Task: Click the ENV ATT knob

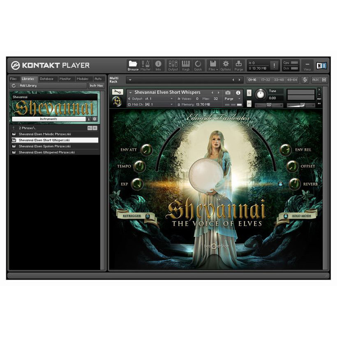Action: (x=146, y=150)
